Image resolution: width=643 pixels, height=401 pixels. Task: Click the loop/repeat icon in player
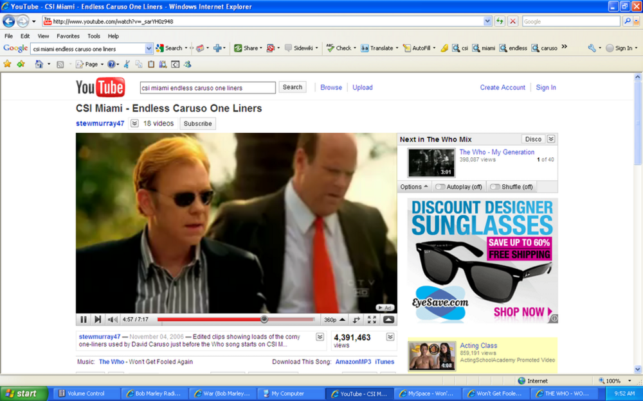click(x=356, y=320)
